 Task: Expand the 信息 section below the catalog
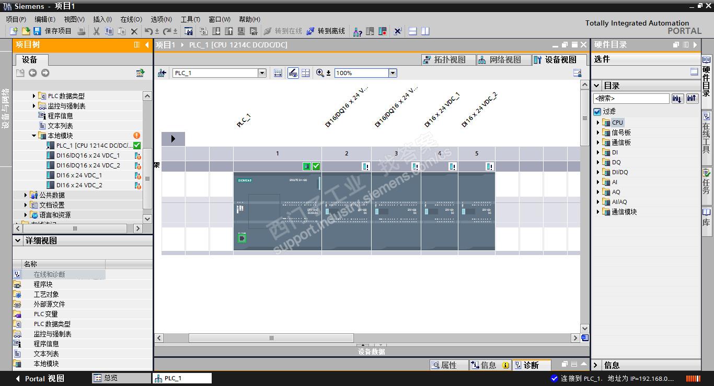click(x=596, y=365)
